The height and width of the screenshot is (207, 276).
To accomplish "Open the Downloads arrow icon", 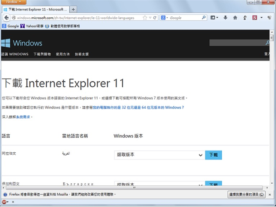I will point(225,18).
